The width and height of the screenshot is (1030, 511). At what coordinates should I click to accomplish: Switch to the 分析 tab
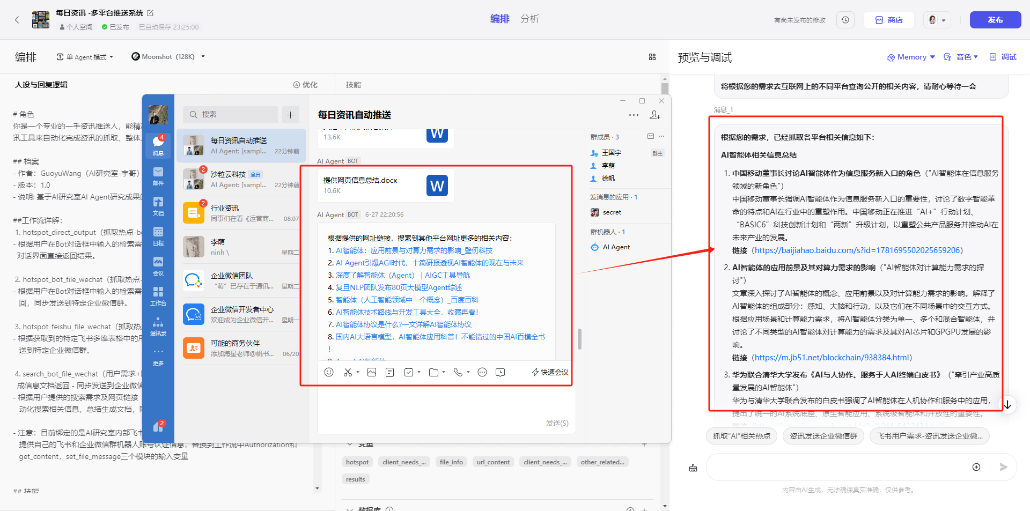[x=529, y=19]
